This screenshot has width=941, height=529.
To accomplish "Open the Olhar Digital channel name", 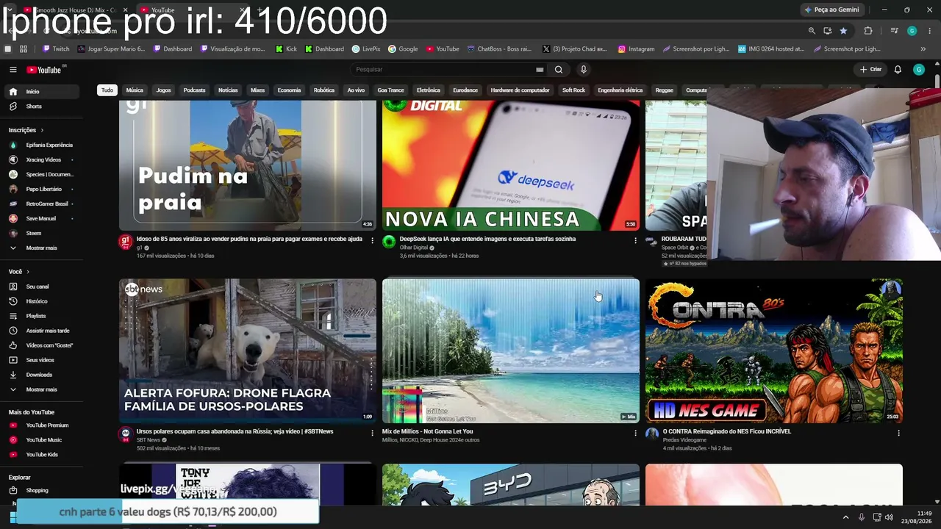I will coord(414,248).
